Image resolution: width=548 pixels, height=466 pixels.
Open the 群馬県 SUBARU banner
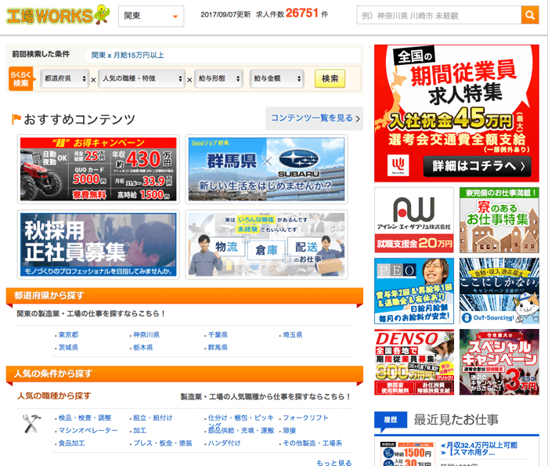click(266, 169)
